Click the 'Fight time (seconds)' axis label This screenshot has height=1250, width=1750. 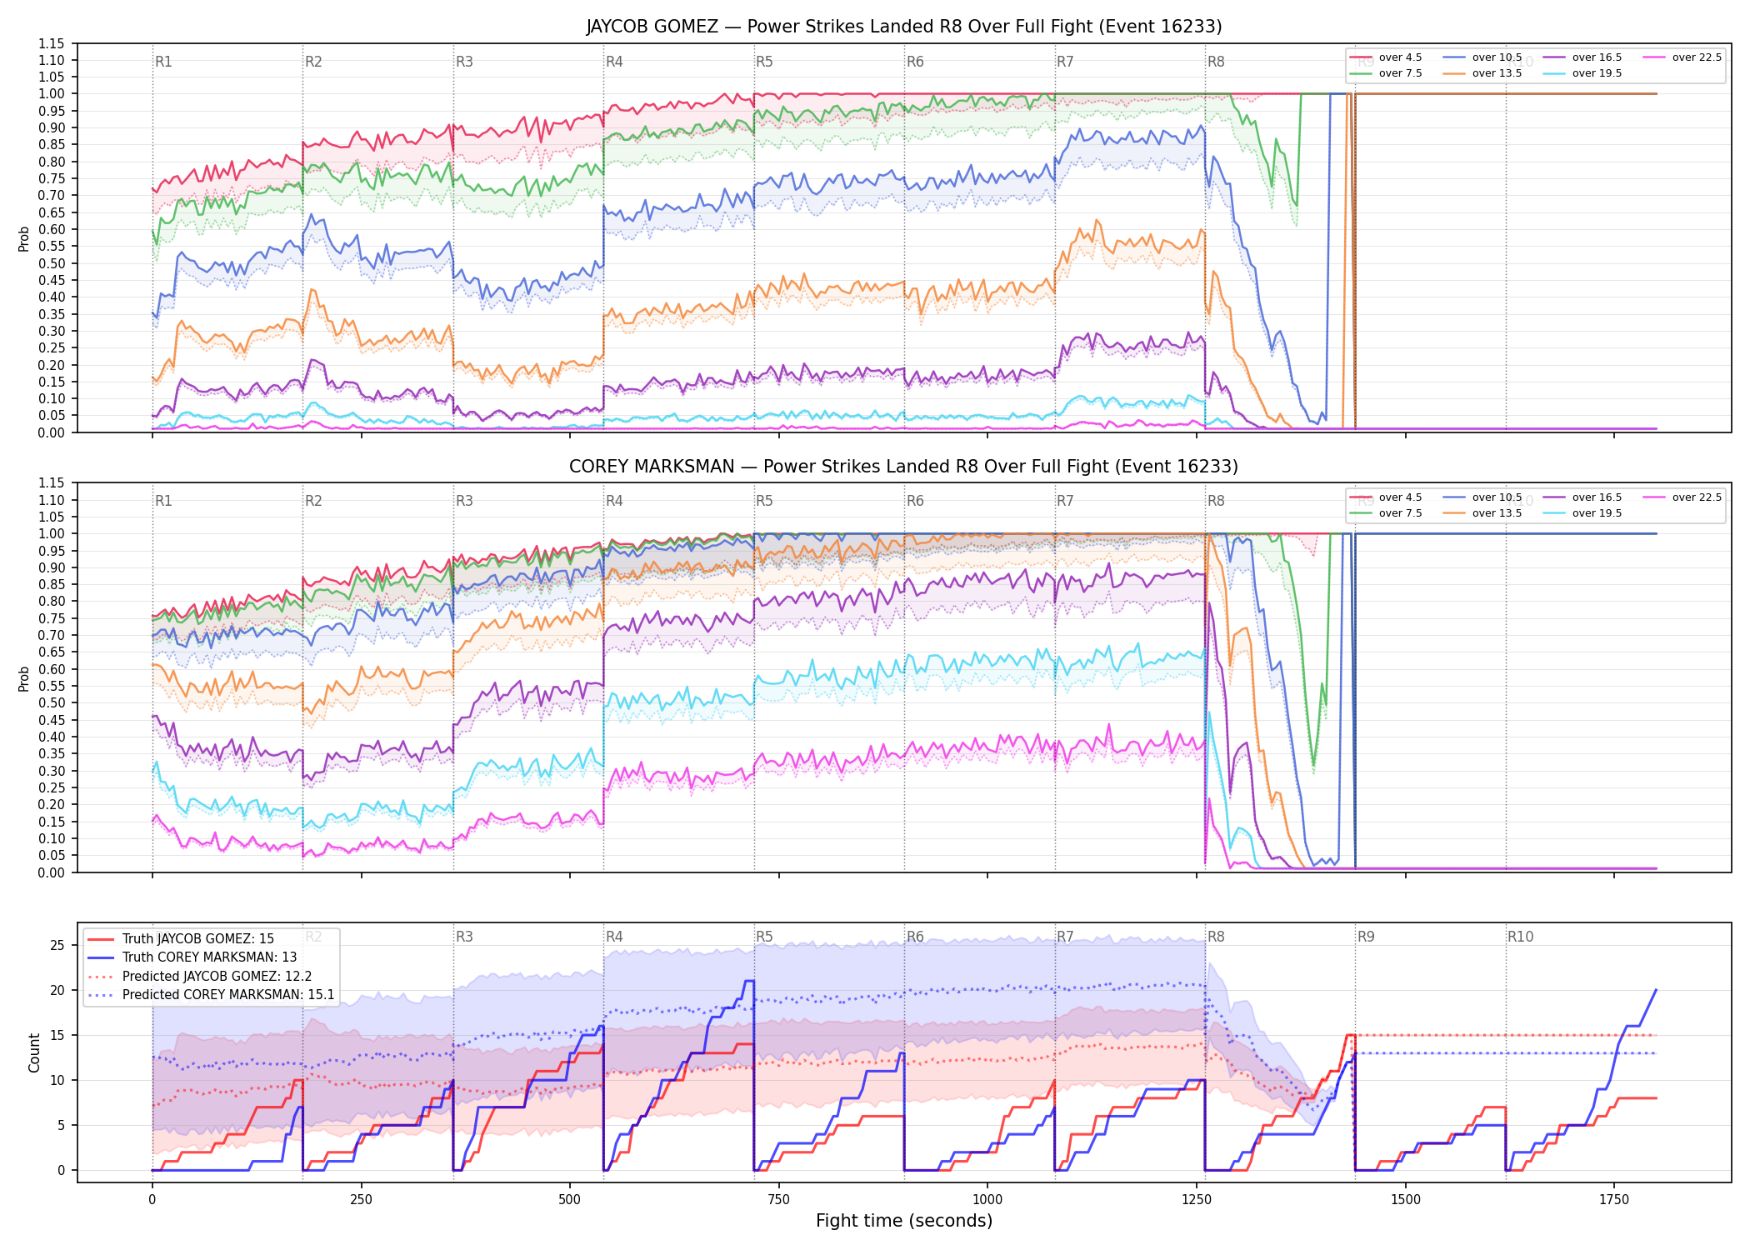904,1221
